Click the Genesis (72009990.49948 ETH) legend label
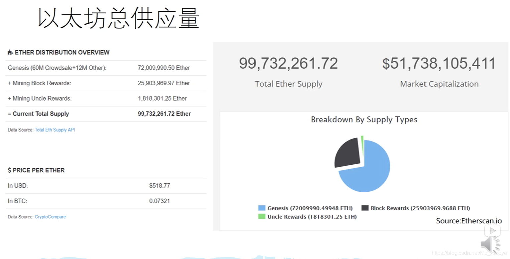The height and width of the screenshot is (259, 510). (310, 208)
